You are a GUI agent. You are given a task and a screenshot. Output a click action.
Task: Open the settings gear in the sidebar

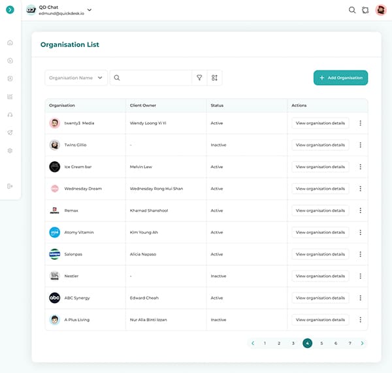10,151
